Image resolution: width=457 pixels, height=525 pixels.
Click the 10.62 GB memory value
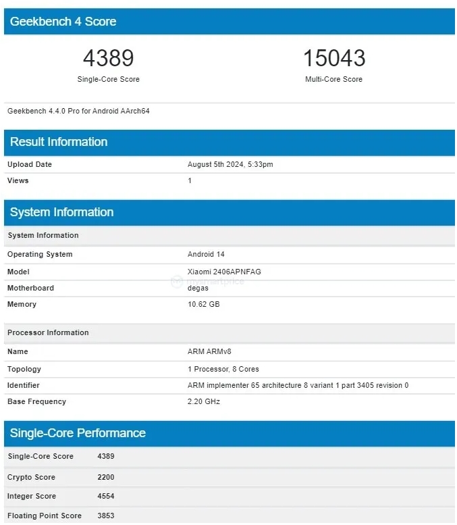click(203, 304)
